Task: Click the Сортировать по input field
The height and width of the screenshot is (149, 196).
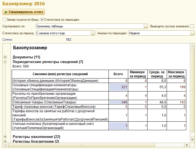Action: [x=89, y=27]
